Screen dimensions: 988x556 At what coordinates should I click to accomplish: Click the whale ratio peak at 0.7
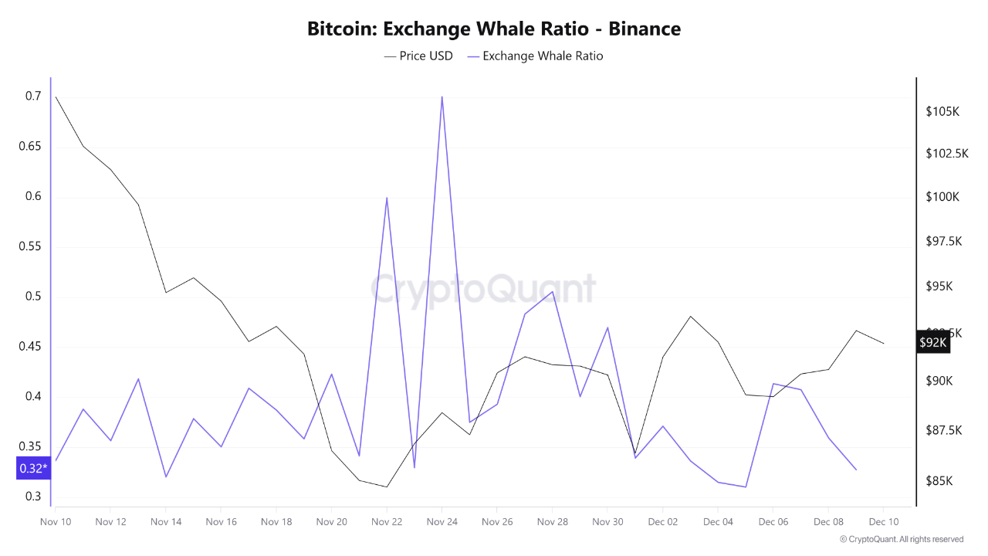tap(442, 97)
